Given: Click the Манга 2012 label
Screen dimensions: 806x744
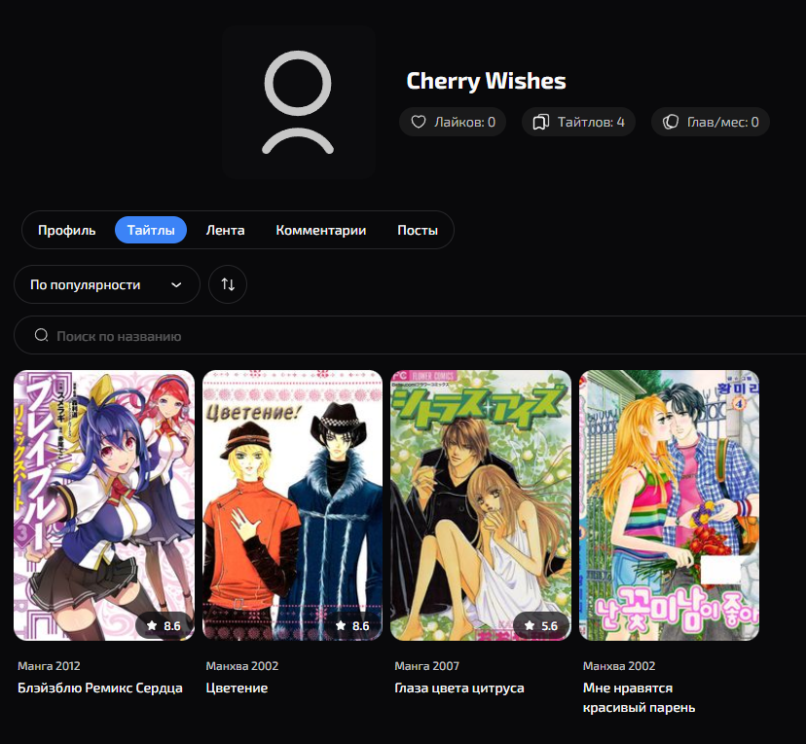Looking at the screenshot, I should tap(49, 666).
